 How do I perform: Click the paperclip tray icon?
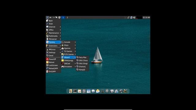128,17
